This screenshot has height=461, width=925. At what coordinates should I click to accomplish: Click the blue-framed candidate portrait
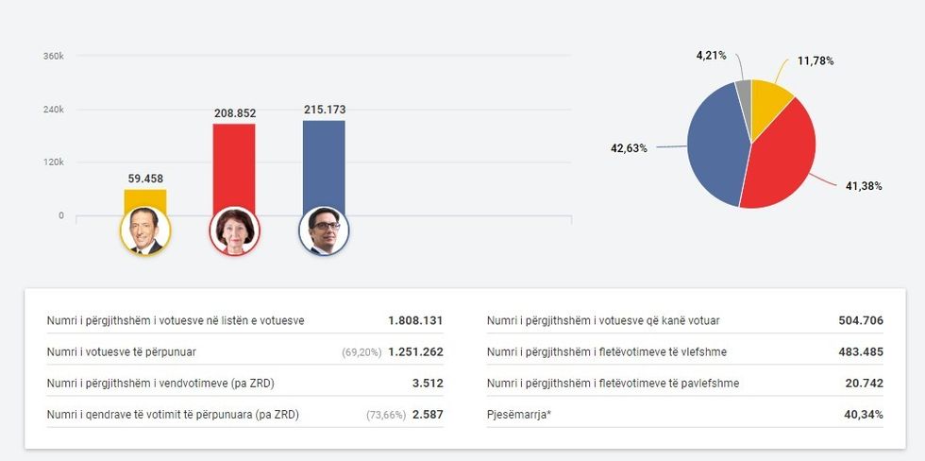click(324, 231)
